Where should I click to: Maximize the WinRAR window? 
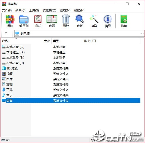coord(127,4)
